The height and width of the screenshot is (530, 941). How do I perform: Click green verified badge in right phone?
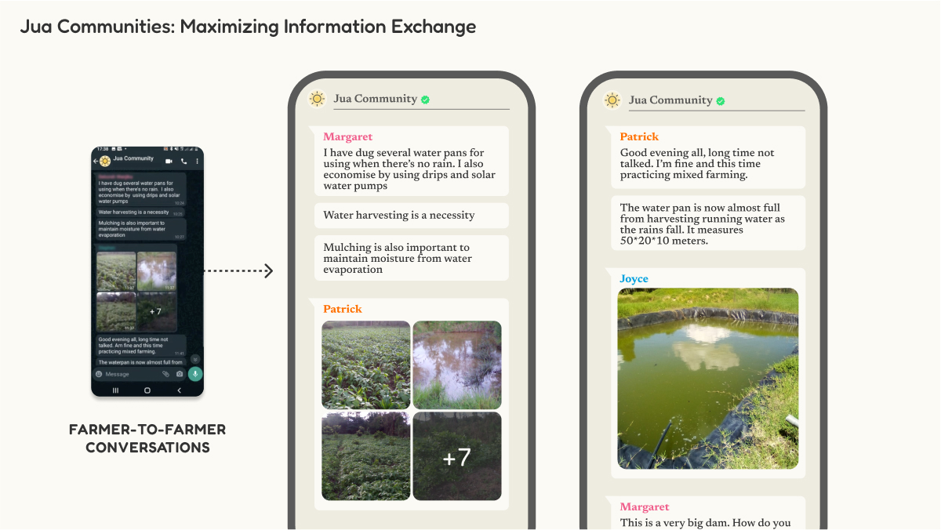(x=721, y=101)
